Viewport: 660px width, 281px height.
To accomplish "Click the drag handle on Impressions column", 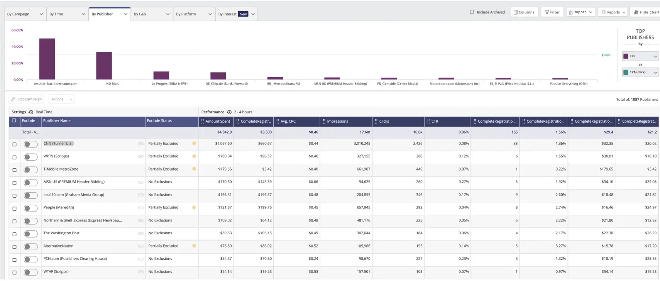I will click(x=324, y=121).
